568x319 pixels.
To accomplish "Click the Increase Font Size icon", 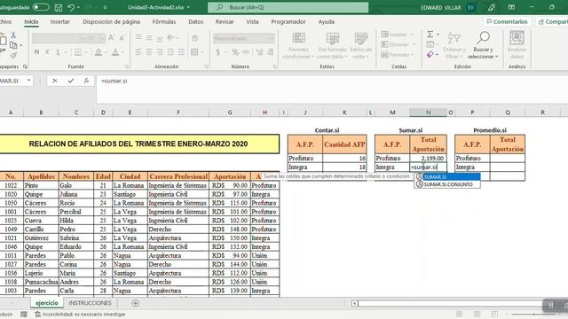I will (111, 38).
